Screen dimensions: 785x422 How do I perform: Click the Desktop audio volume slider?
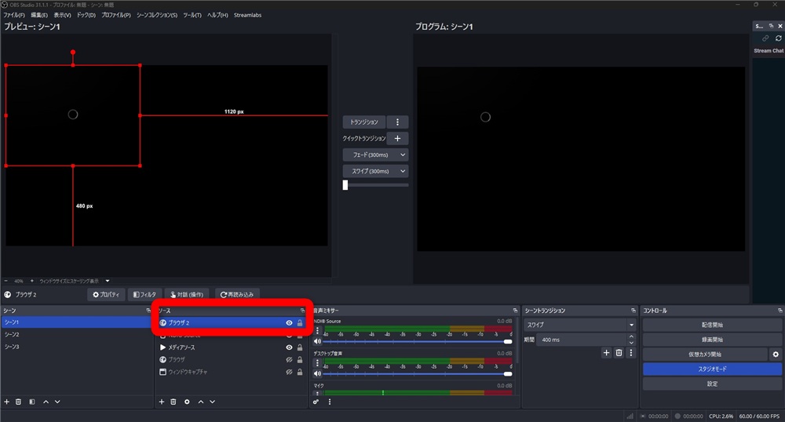tap(418, 373)
